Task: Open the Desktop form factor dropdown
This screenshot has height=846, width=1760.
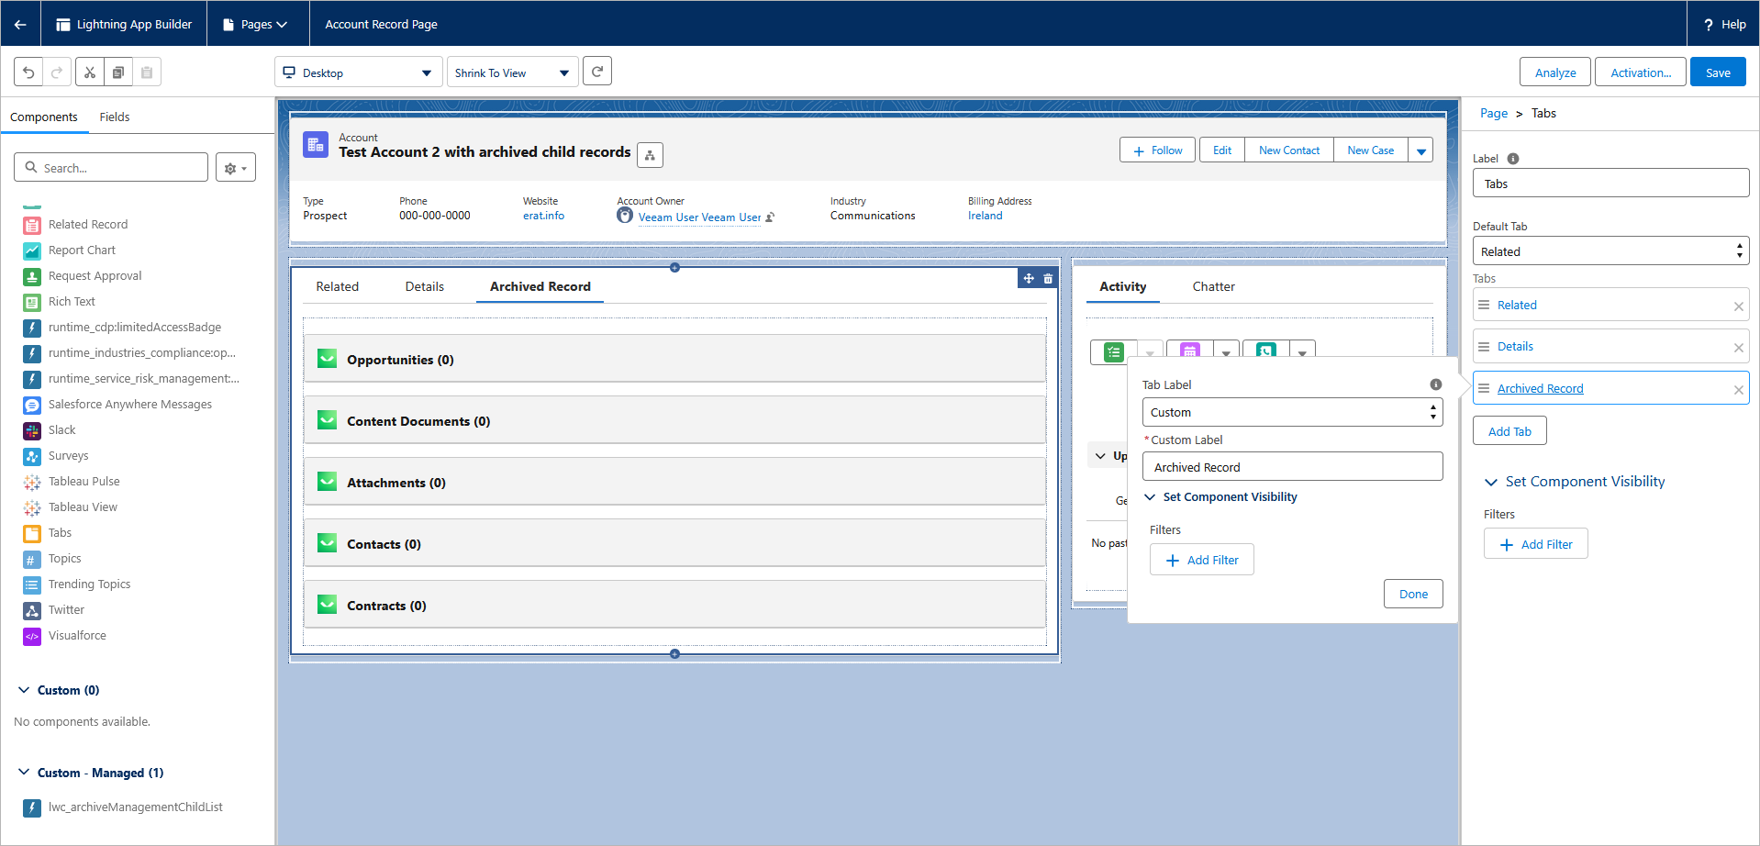Action: pos(357,72)
